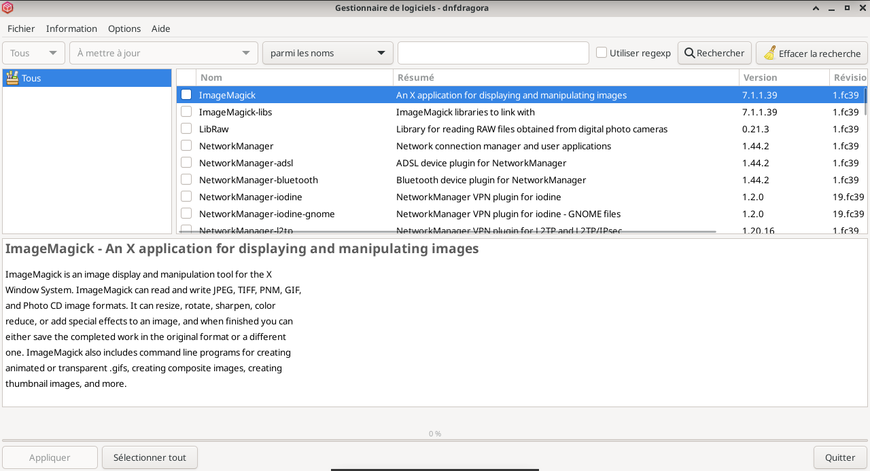Select the LibRaw package name
The image size is (870, 471).
click(x=213, y=129)
